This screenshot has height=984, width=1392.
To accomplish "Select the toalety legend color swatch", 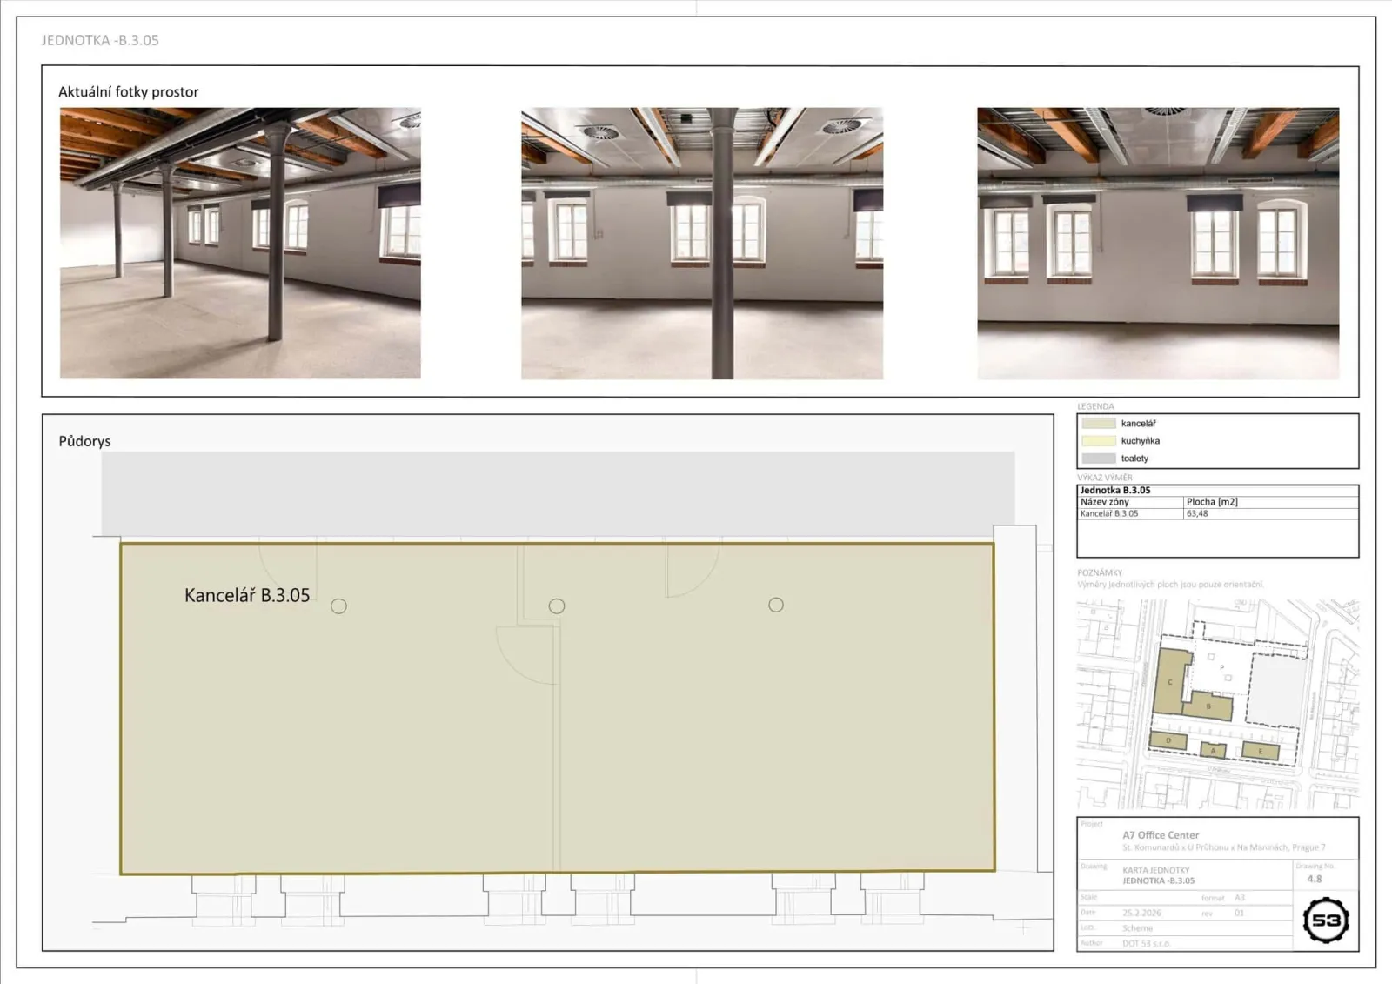I will (1099, 459).
